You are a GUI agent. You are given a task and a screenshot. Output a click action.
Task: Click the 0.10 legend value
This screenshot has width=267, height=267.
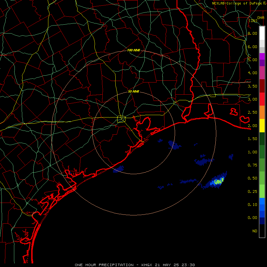coord(252,205)
